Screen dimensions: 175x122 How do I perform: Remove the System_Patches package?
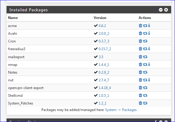140,103
